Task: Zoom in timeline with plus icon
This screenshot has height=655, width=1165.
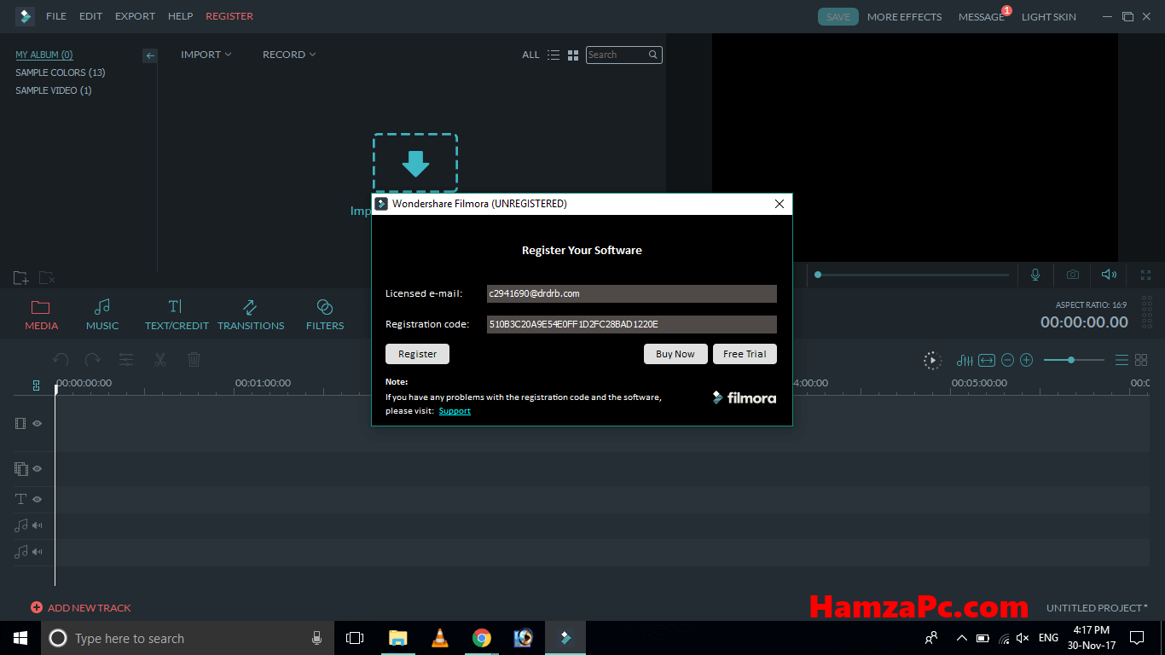Action: point(1027,361)
